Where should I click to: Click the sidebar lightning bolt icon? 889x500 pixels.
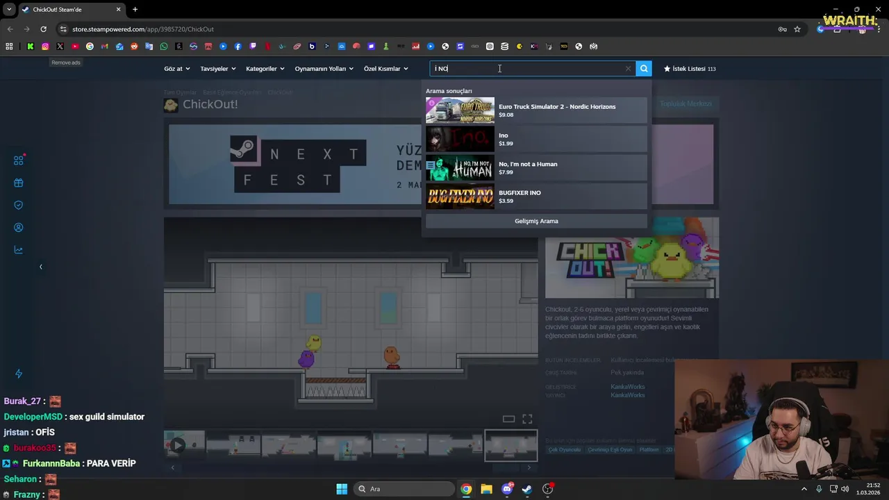point(19,374)
